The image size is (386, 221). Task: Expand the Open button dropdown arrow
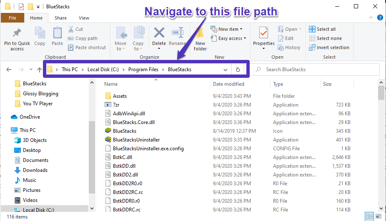pos(300,29)
